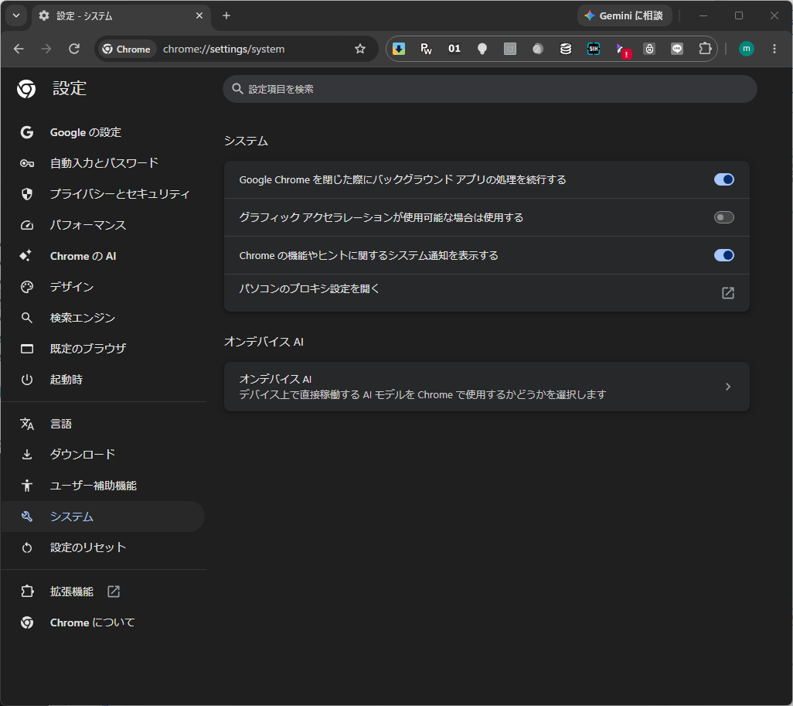The height and width of the screenshot is (706, 793).
Task: Click the 01 extension icon
Action: 454,49
